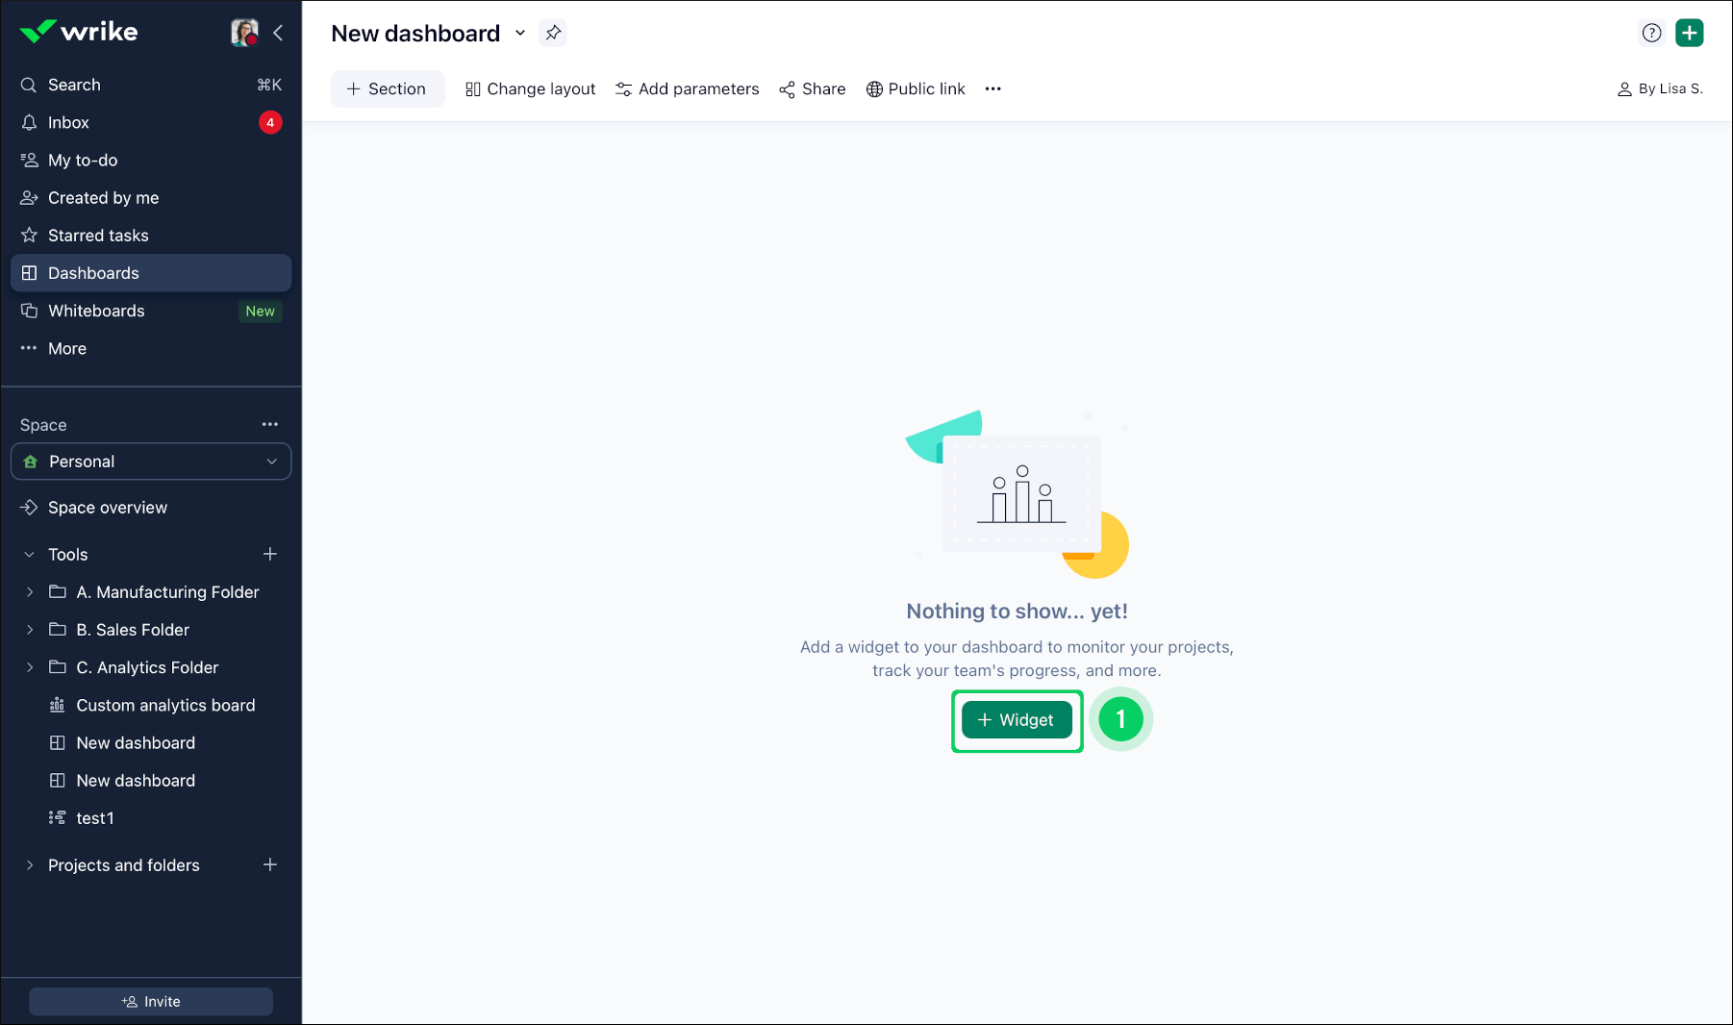Add a new item with Tools plus icon

[x=270, y=554]
